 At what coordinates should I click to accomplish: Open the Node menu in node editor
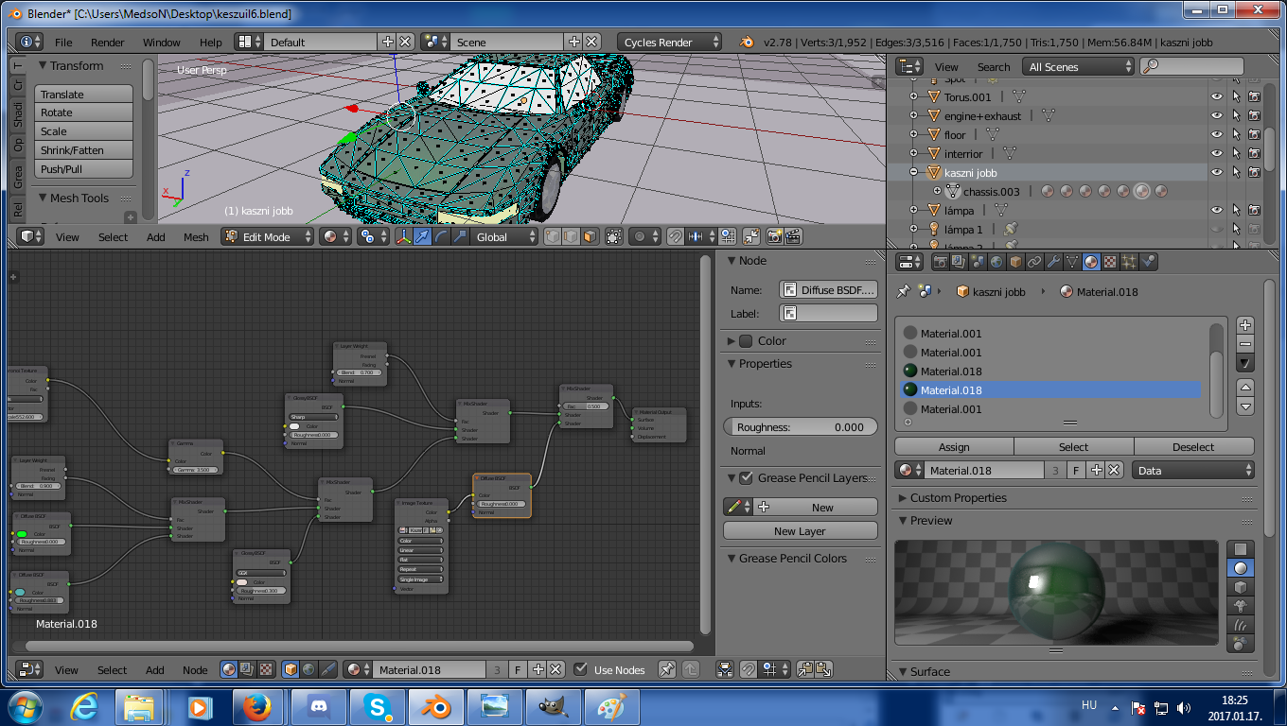(195, 669)
